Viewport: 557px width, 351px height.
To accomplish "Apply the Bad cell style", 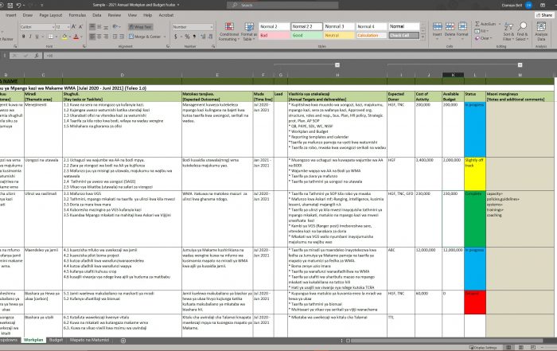I will (x=275, y=36).
